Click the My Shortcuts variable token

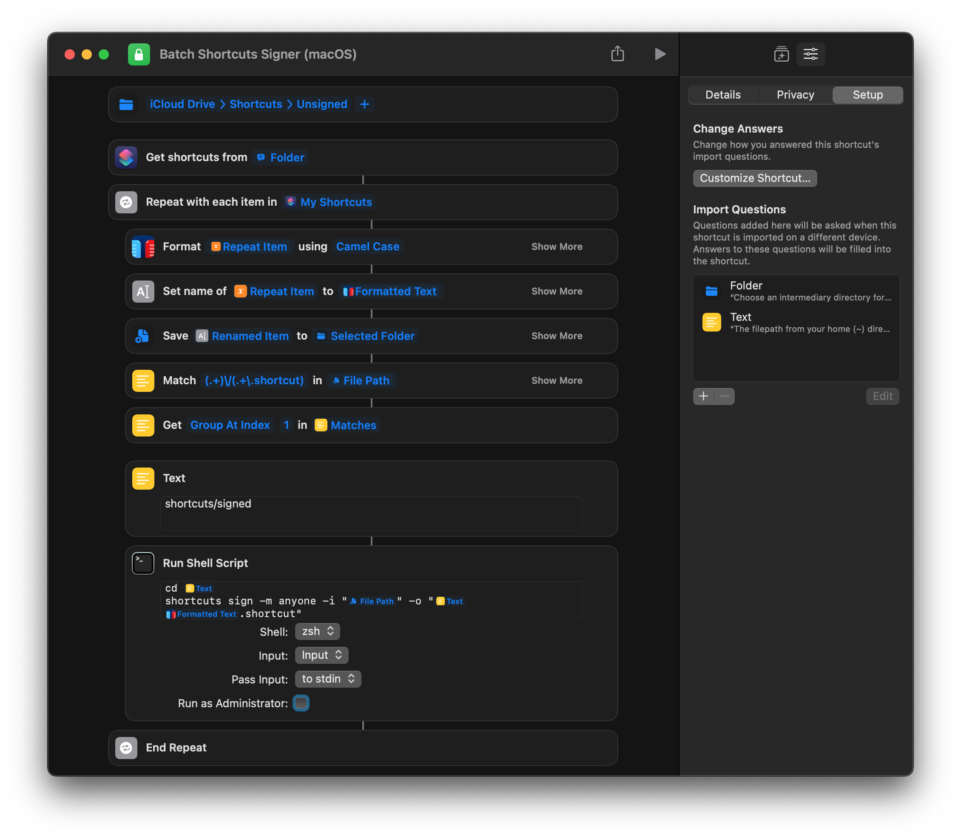329,202
